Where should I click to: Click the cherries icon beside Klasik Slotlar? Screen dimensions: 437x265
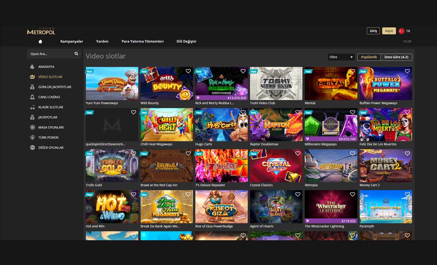(32, 107)
